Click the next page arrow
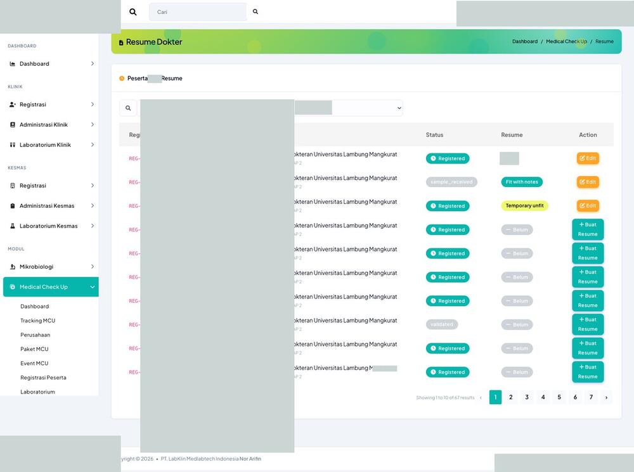Image resolution: width=634 pixels, height=472 pixels. tap(606, 398)
